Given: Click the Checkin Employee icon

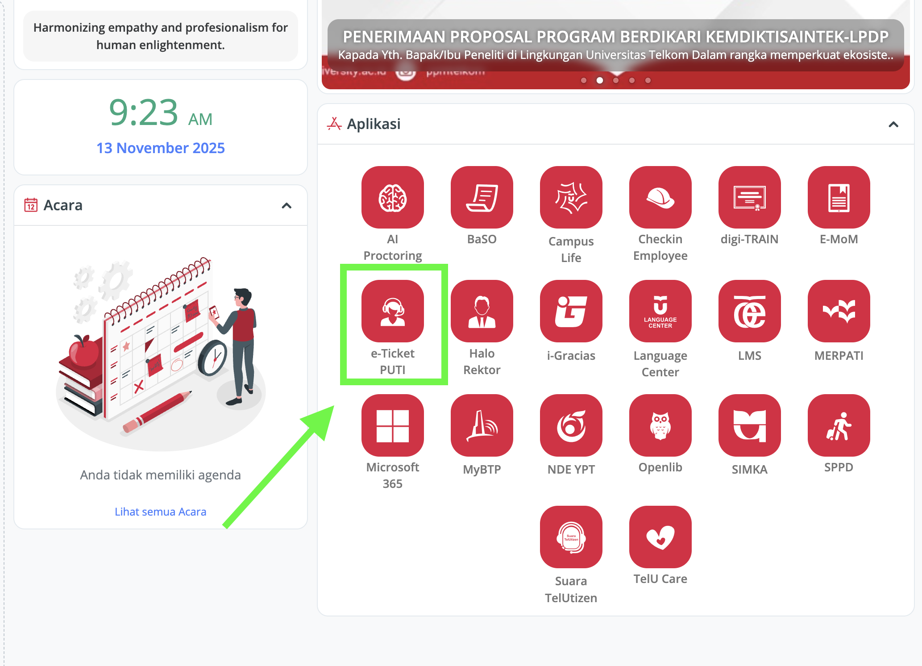Looking at the screenshot, I should click(660, 198).
